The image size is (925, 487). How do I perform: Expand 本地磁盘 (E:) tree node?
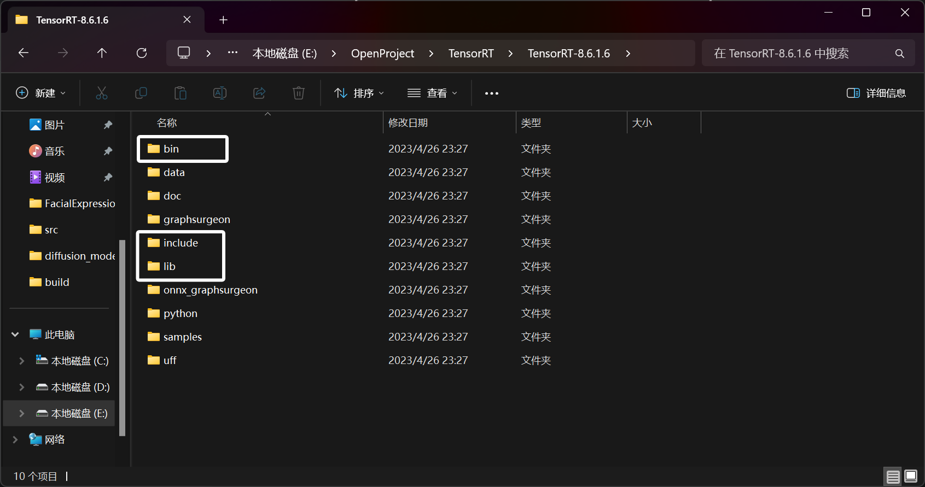(22, 413)
